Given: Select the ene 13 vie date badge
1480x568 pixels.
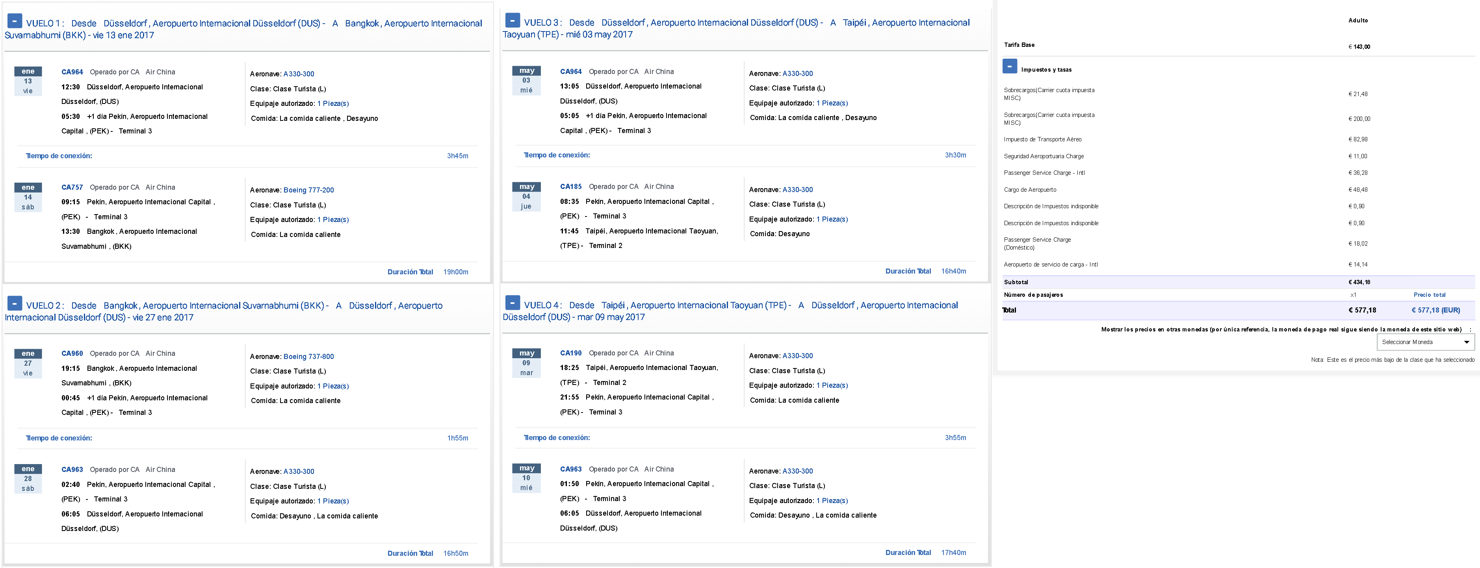Looking at the screenshot, I should click(28, 81).
